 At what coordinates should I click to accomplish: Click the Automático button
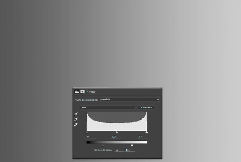coord(146,108)
